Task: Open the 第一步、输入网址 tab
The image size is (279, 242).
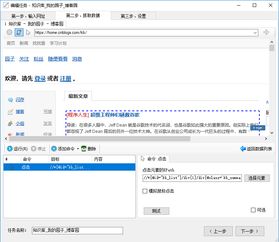Action: (28, 16)
